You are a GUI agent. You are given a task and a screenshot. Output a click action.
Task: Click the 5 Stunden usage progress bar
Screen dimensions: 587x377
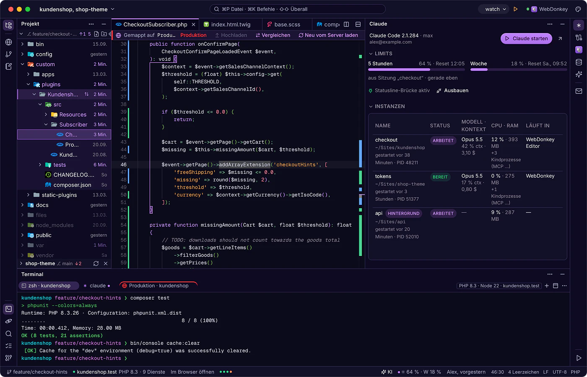click(x=416, y=70)
